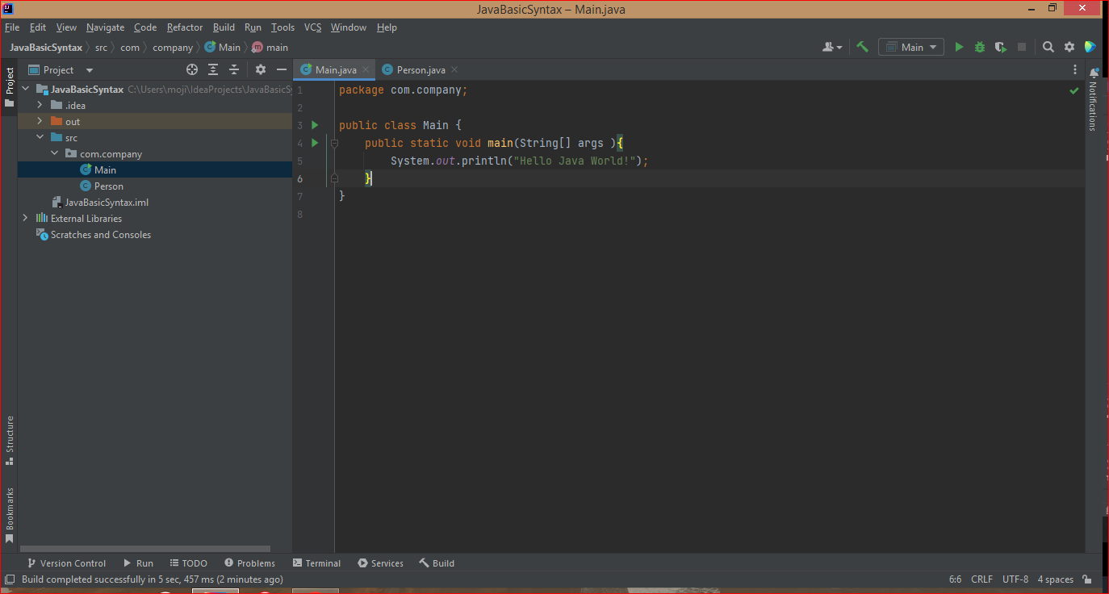
Task: Open IDE settings gear in top toolbar
Action: (x=1069, y=47)
